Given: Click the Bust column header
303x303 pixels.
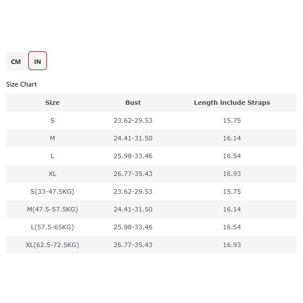Looking at the screenshot, I should (x=133, y=103).
